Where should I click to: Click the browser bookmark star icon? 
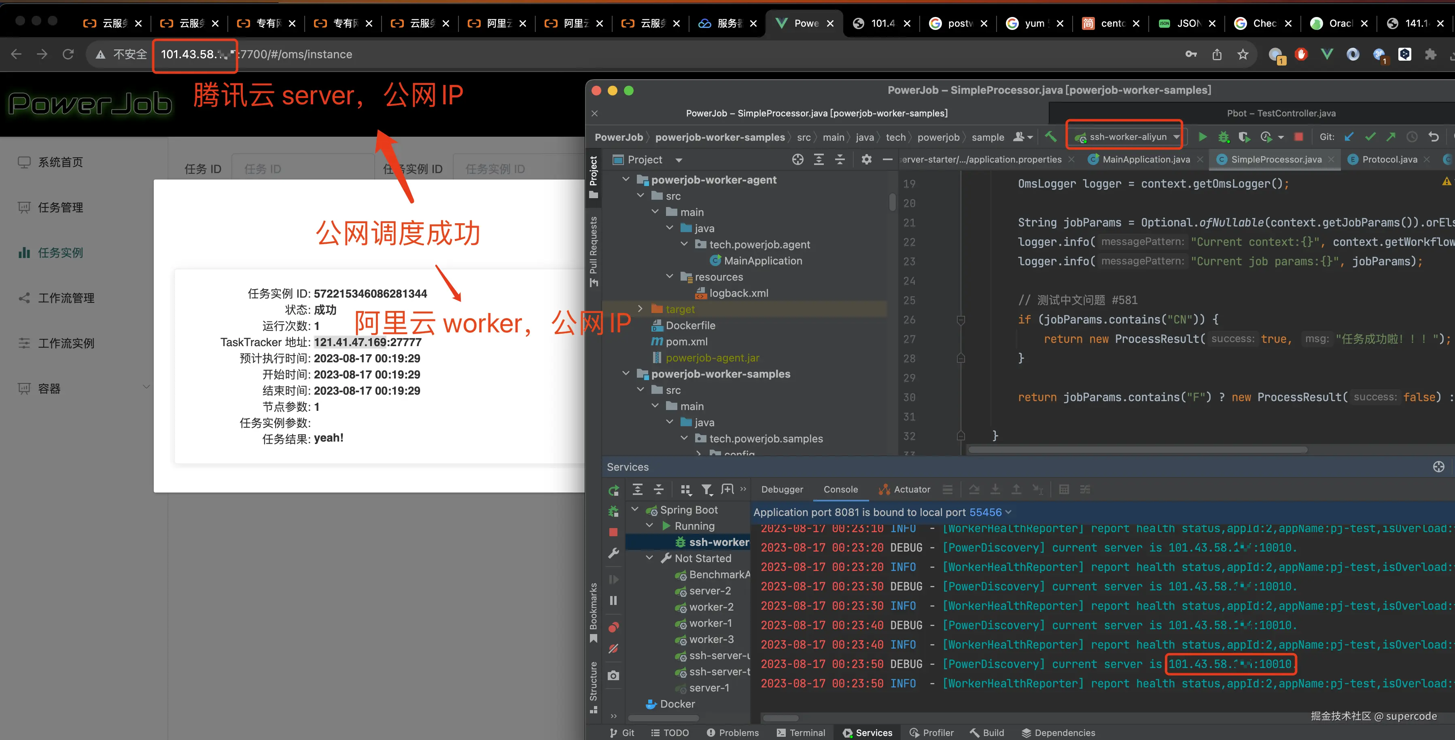click(x=1243, y=55)
